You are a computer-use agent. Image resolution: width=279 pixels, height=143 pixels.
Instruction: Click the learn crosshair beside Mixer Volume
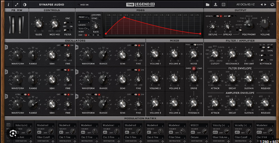228,141
